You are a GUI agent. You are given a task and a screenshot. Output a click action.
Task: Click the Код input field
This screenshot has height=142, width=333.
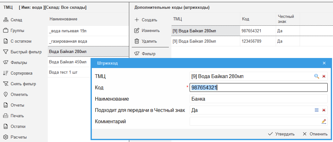pos(258,88)
